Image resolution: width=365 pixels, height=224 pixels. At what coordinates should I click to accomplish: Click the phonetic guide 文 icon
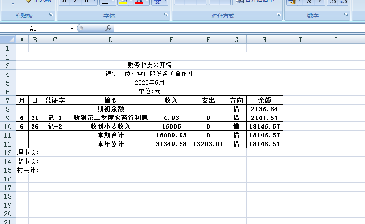click(x=157, y=2)
